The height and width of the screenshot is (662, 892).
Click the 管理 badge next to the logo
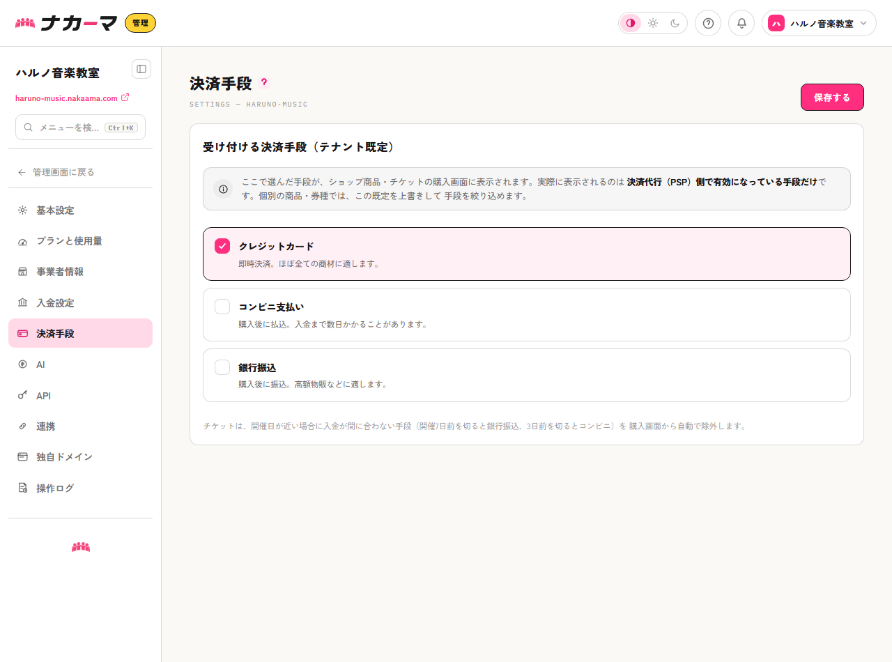click(x=140, y=23)
